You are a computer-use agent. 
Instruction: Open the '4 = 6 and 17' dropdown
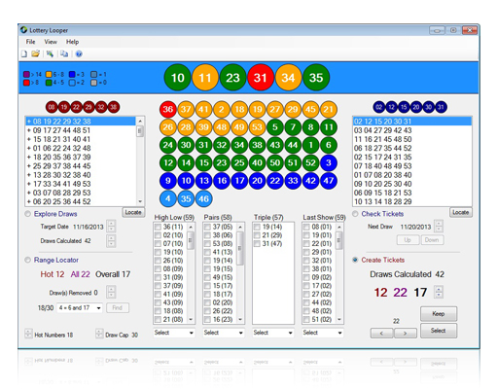point(80,307)
